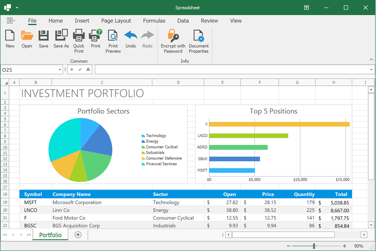The image size is (376, 251).
Task: Click the Consumer Defensive legend entry
Action: click(x=161, y=158)
